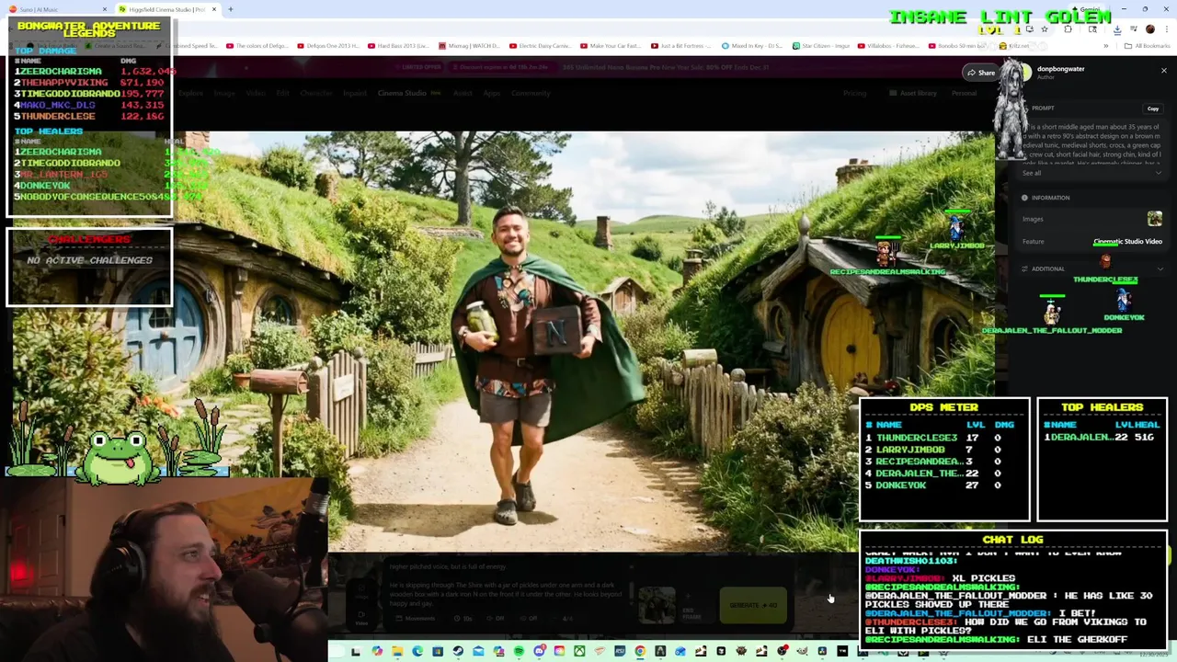Click the browser downloads icon in toolbar
The width and height of the screenshot is (1177, 662).
click(x=1116, y=29)
